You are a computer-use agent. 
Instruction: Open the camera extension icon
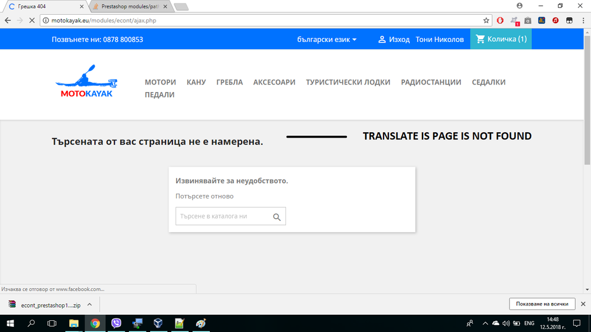pyautogui.click(x=528, y=20)
